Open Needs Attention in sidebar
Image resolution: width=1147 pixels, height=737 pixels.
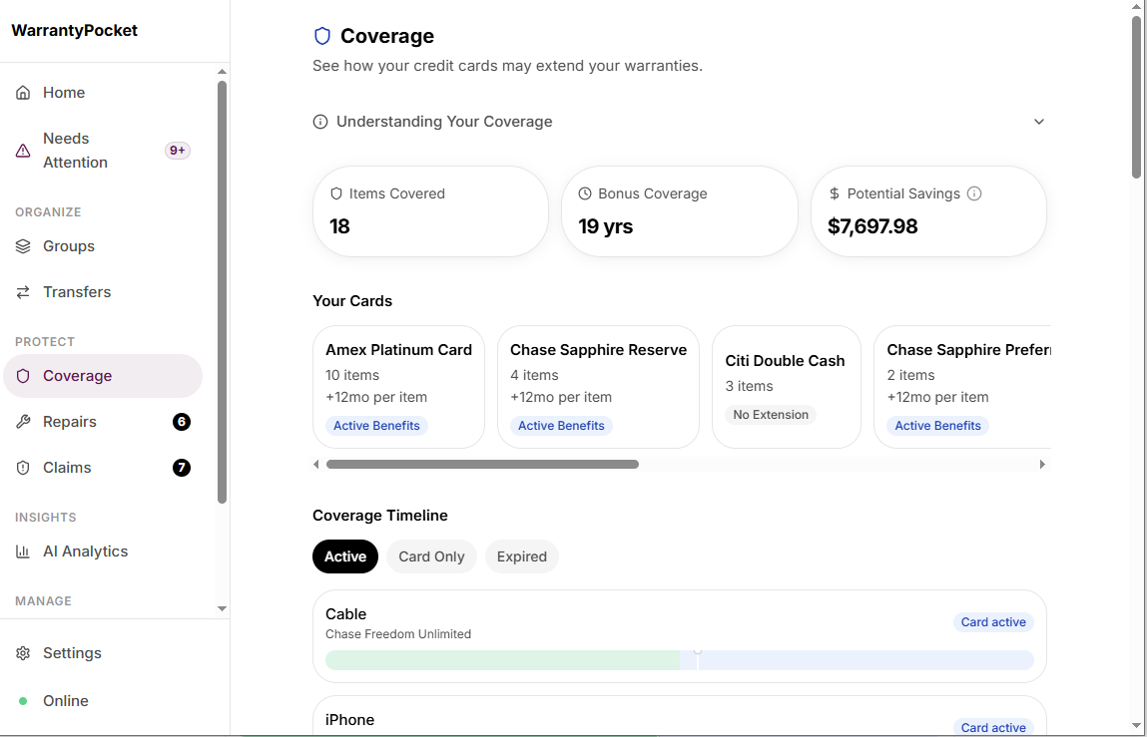coord(103,151)
